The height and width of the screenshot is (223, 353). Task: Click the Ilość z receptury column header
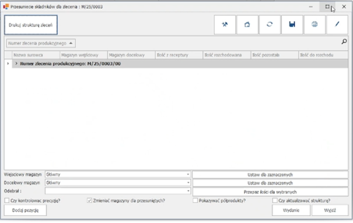pos(179,55)
